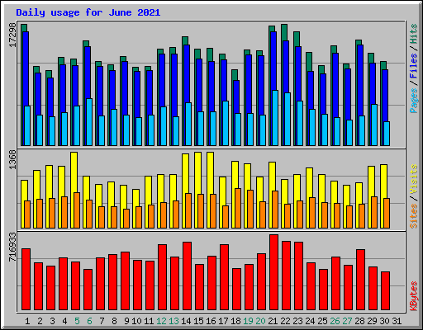Image resolution: width=423 pixels, height=330 pixels.
Task: Click day label '21' on the x-axis
Action: 273,321
